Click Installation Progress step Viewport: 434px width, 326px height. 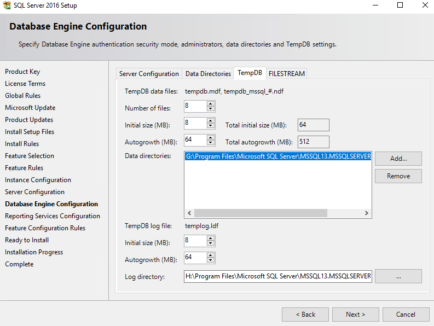[x=34, y=252]
